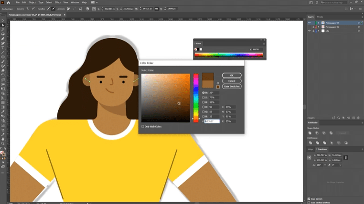Select the S saturation radio button

[x=203, y=97]
